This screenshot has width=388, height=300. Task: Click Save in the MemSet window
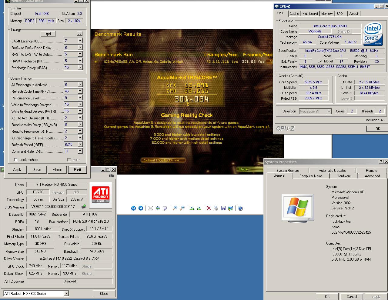tap(37, 170)
